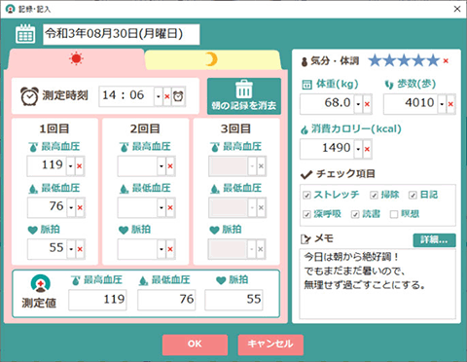The height and width of the screenshot is (362, 467).
Task: Uncheck the 読書 checkbox
Action: click(355, 214)
